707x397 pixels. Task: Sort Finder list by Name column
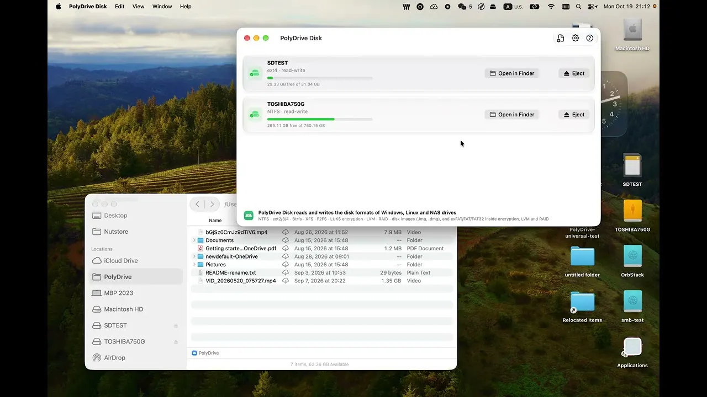click(x=215, y=221)
